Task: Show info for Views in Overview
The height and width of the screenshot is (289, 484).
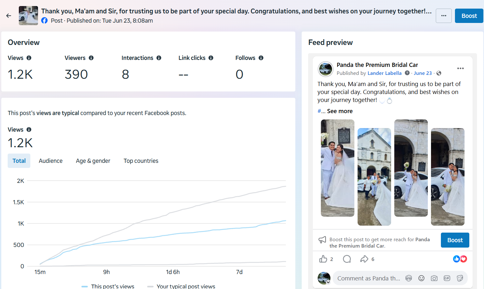Action: tap(29, 58)
